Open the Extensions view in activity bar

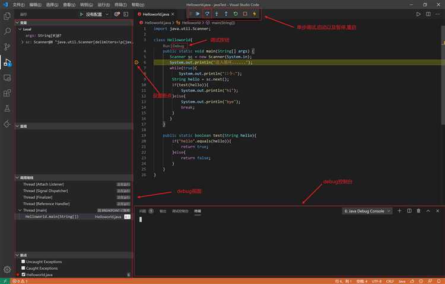point(7,93)
